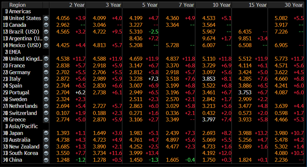Click Japan 15 Year change +13.2
This screenshot has width=307, height=167.
point(261,133)
